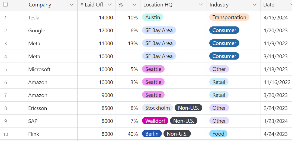Screen dimensions: 292x141
Task: Select the date 3/14/2023
Action: point(276,56)
